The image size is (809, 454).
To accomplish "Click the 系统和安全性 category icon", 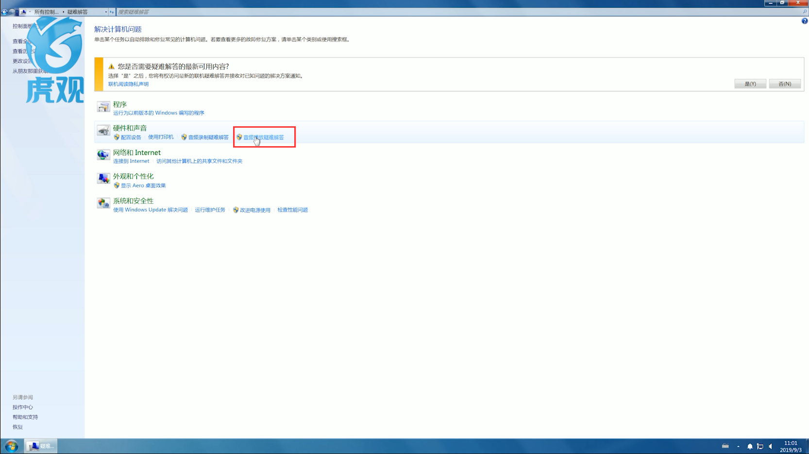I will 103,203.
